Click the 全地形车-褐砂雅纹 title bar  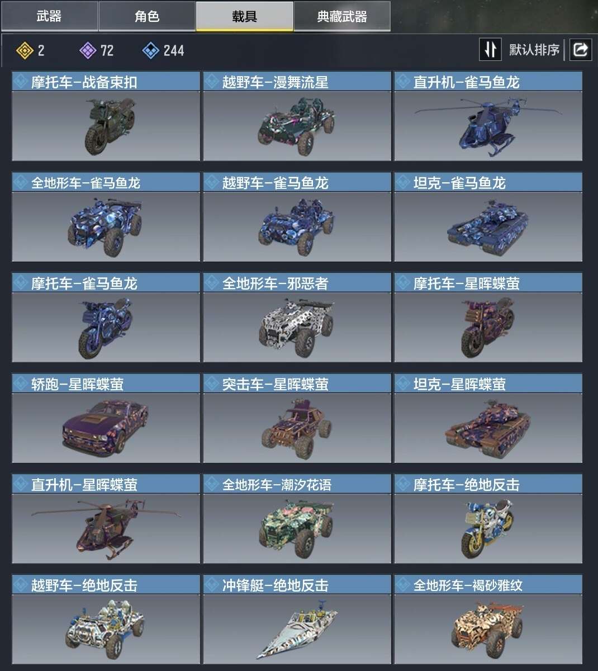pyautogui.click(x=488, y=585)
